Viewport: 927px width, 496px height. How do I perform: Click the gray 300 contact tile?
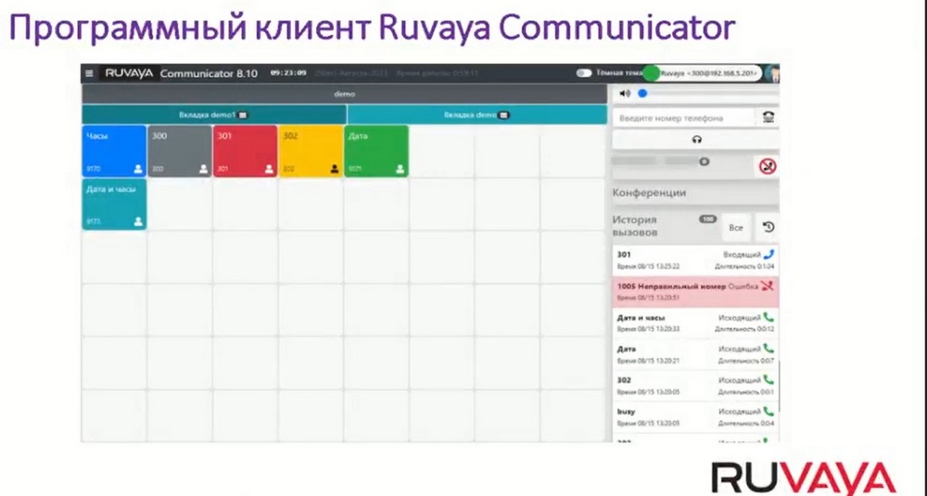(179, 151)
